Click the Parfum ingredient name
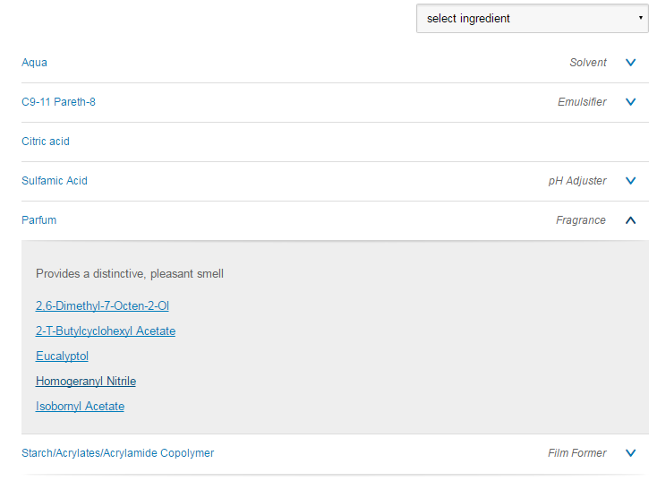This screenshot has width=657, height=481. pyautogui.click(x=39, y=220)
